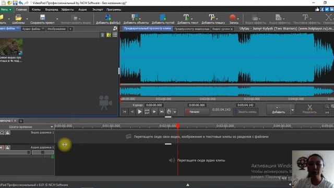This screenshot has width=334, height=188.
Task: Delete selected bin item with trash icon
Action: click(102, 35)
